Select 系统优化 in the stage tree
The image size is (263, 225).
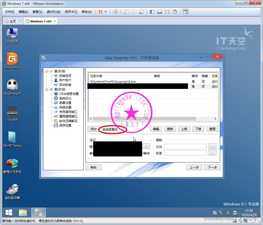65,98
